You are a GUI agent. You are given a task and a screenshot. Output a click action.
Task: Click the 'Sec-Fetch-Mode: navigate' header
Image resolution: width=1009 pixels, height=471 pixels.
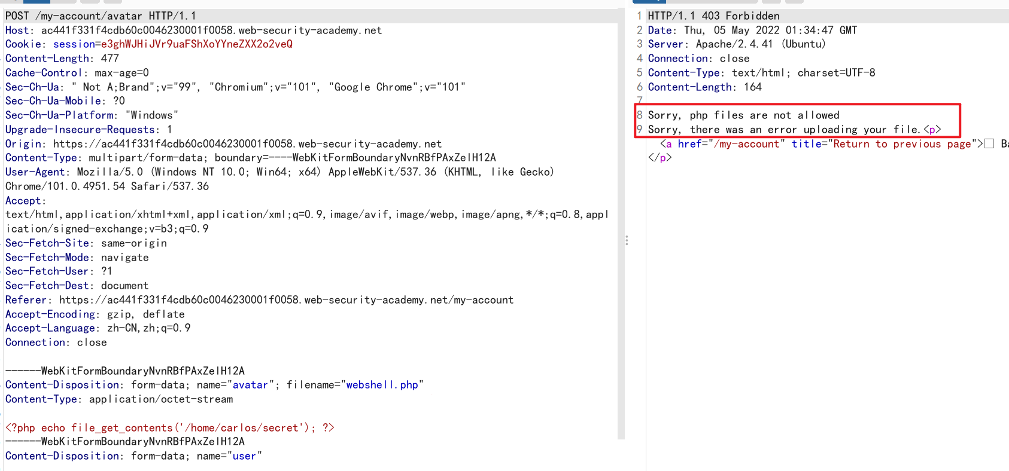pyautogui.click(x=77, y=258)
